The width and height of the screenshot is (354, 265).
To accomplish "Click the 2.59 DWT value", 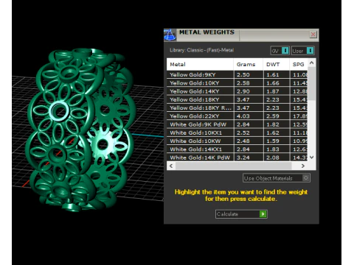I will point(273,116).
